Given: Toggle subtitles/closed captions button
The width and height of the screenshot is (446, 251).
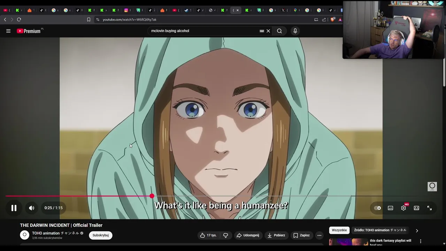Looking at the screenshot, I should [x=390, y=208].
